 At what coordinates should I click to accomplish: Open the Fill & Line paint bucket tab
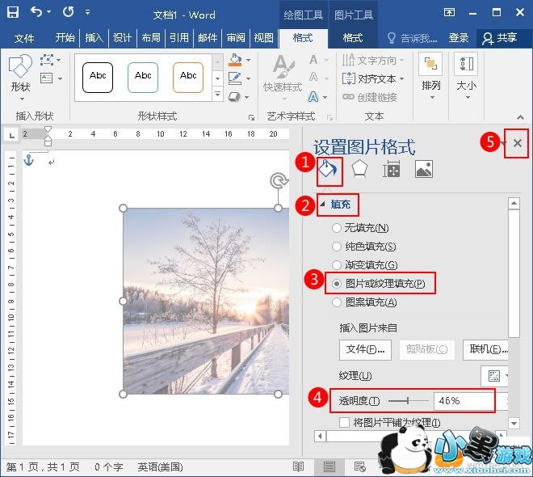(x=327, y=168)
